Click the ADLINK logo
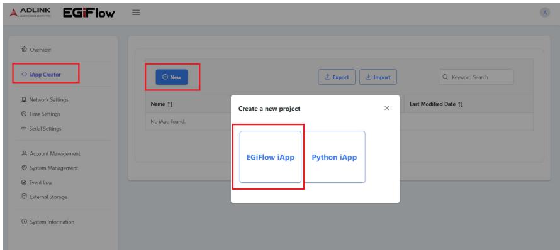560x250 pixels. (30, 13)
